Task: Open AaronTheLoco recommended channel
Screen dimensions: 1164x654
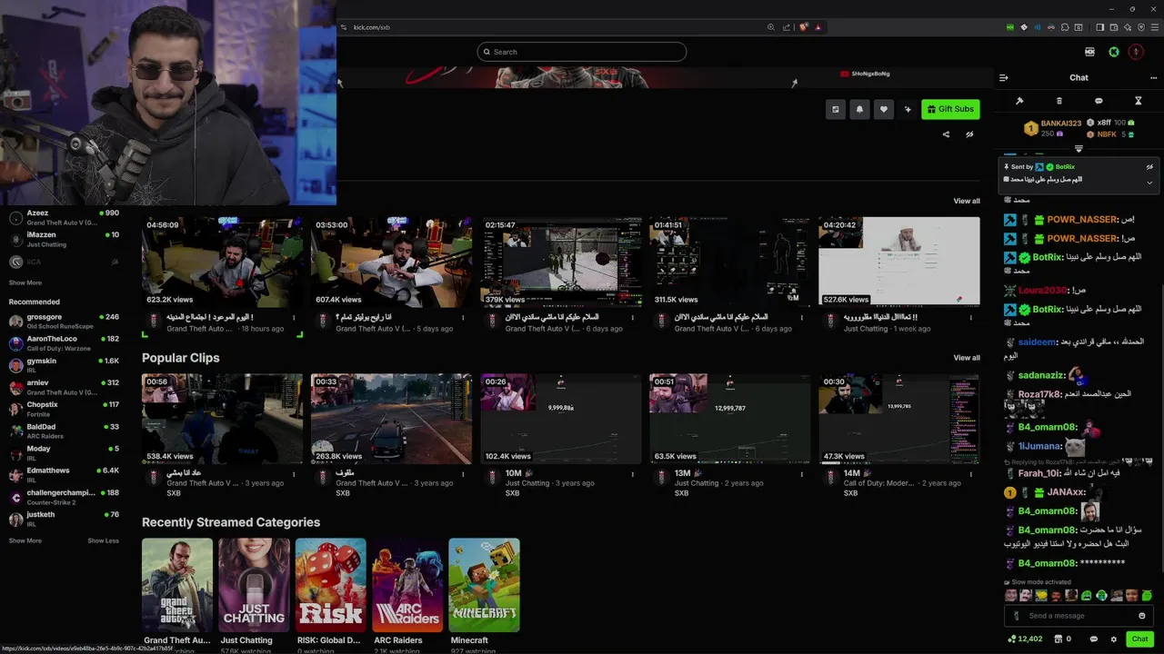Action: [64, 343]
